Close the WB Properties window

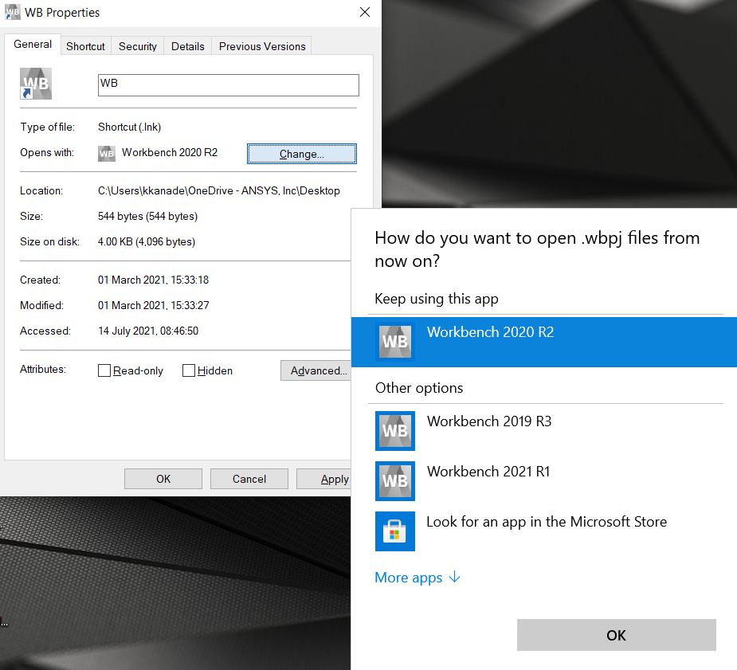click(365, 12)
